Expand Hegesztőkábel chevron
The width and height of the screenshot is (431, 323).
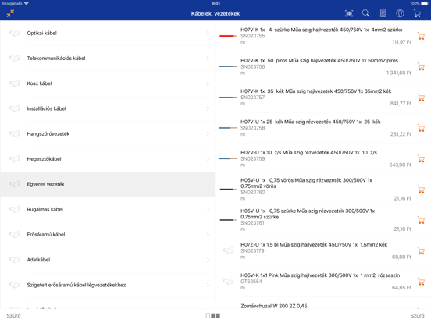click(x=208, y=159)
